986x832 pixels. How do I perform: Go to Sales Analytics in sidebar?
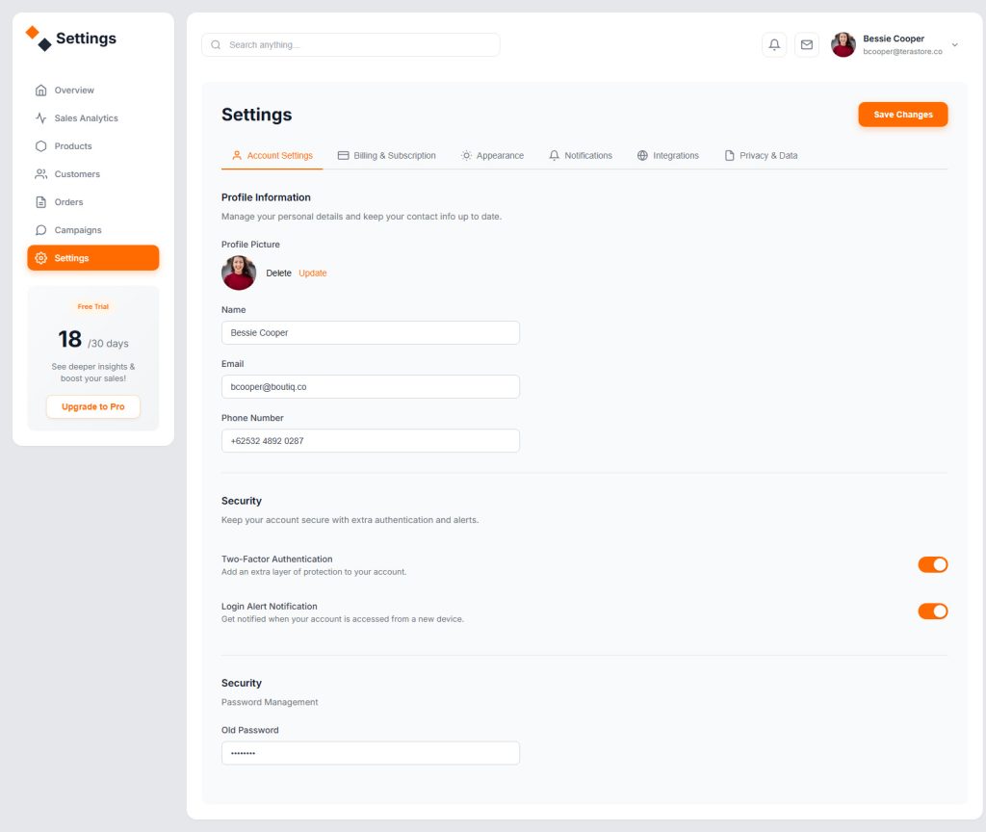93,118
